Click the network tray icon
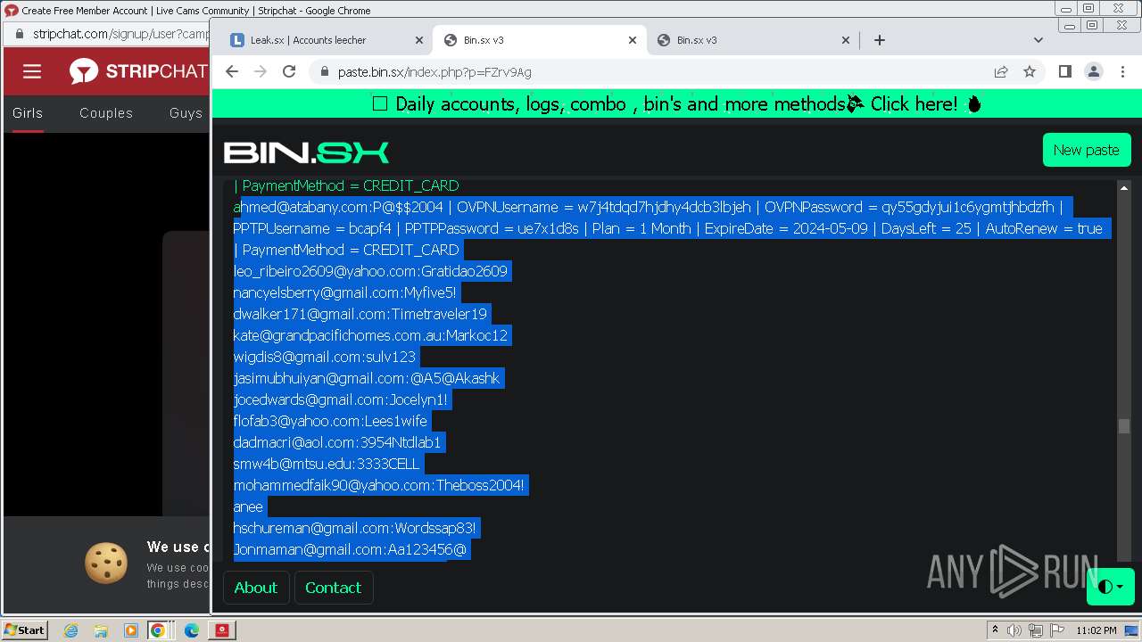The height and width of the screenshot is (642, 1142). [1037, 630]
